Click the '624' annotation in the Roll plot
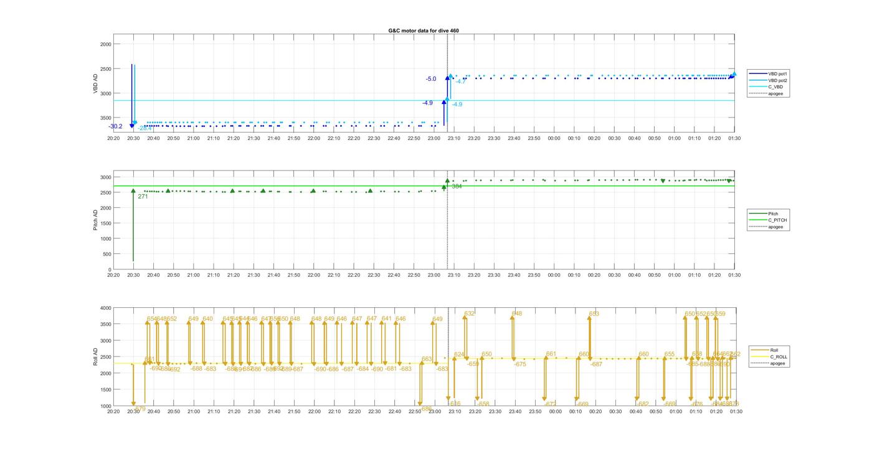This screenshot has height=456, width=872. click(x=459, y=355)
